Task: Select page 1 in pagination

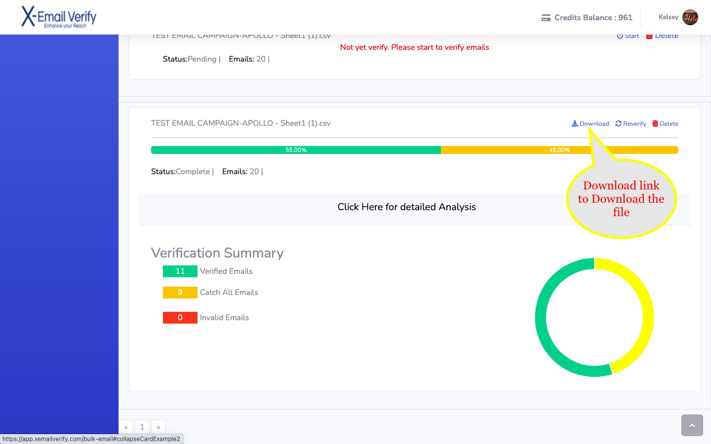Action: 142,427
